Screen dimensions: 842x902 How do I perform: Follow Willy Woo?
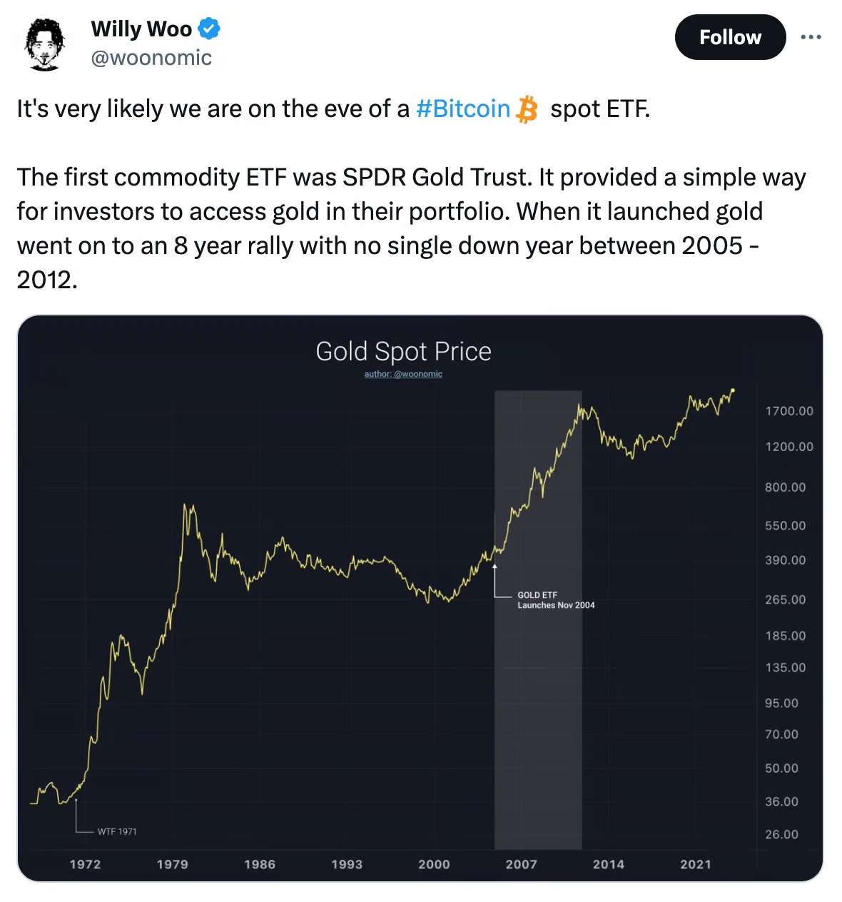(x=729, y=37)
